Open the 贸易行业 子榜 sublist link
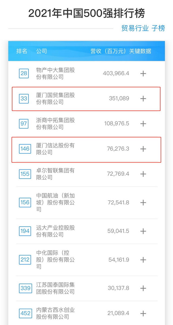This screenshot has width=173, height=325. coord(143,28)
